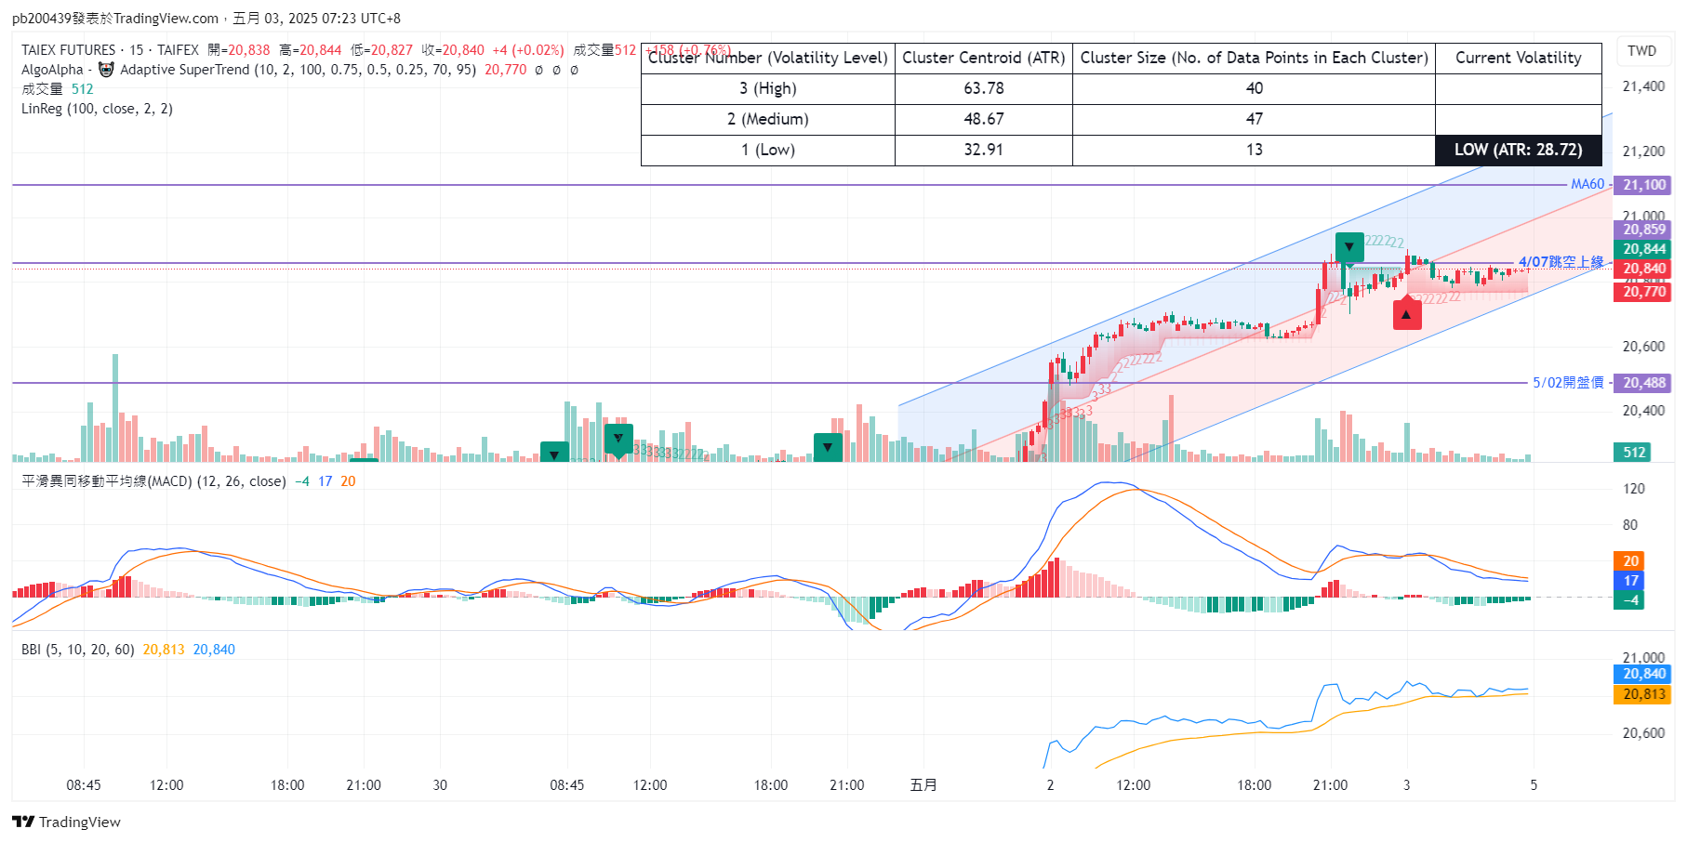The image size is (1687, 842).
Task: Click the 32.91 centroid value
Action: pos(984,150)
